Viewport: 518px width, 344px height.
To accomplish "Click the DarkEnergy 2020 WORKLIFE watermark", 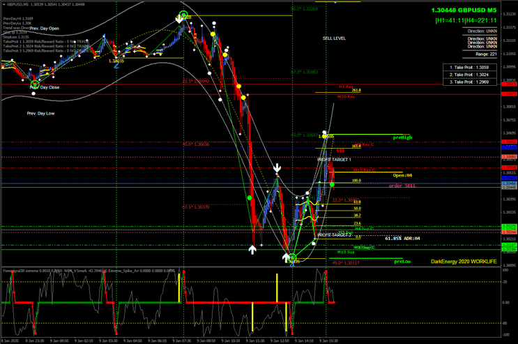I will [x=464, y=262].
